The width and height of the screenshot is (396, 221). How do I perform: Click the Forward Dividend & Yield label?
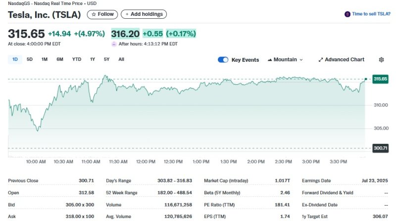(327, 193)
